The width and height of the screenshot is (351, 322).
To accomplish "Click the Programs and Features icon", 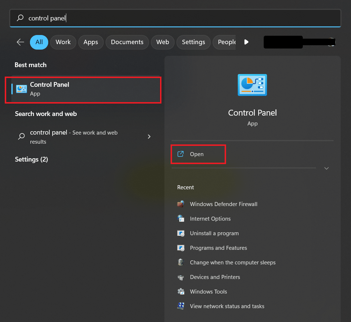I will coord(181,248).
